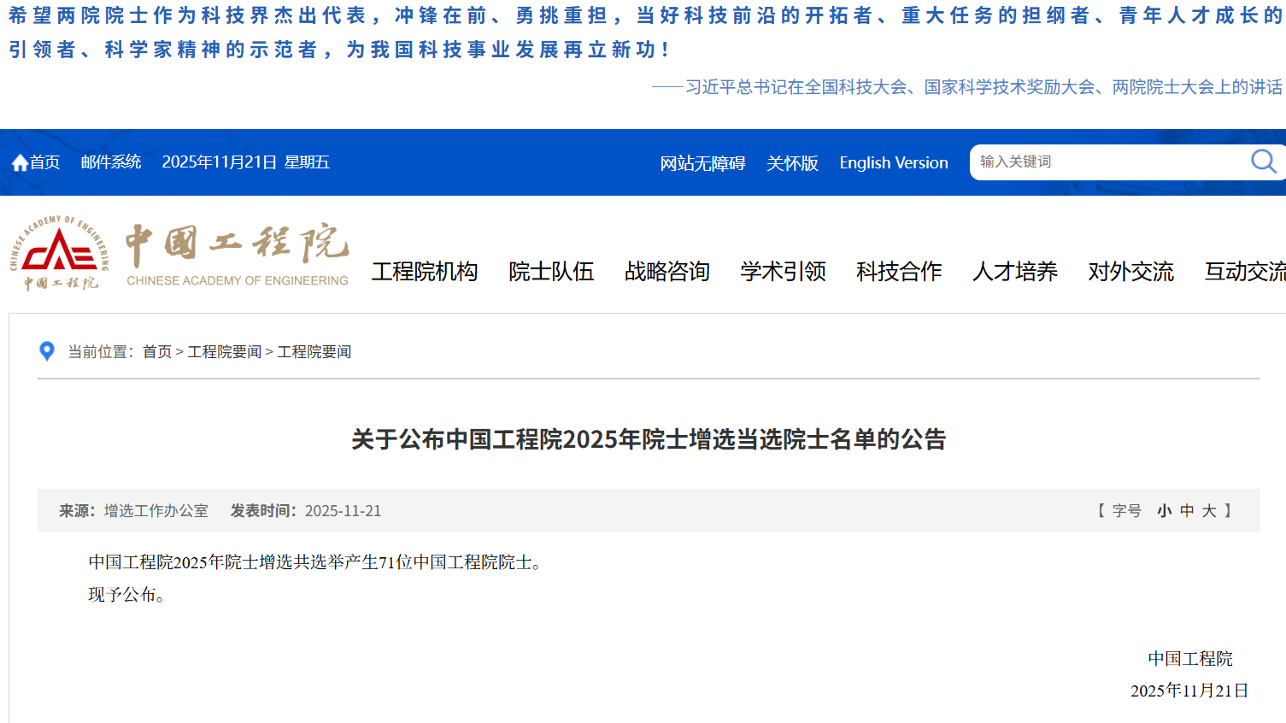Open the 工程院机构 navigation menu
Viewport: 1286px width, 723px height.
[x=425, y=271]
